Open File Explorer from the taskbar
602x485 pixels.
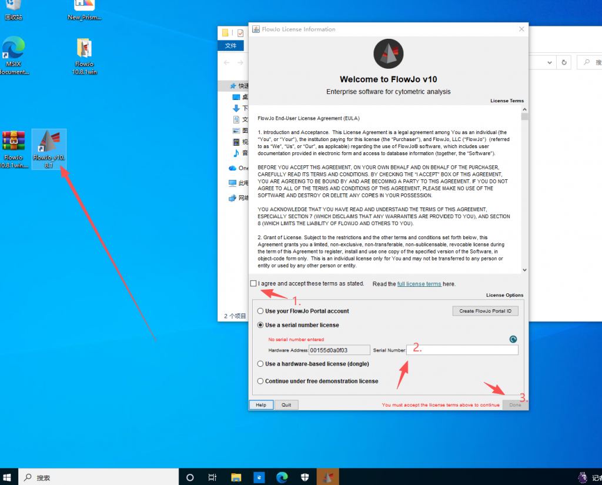(236, 477)
